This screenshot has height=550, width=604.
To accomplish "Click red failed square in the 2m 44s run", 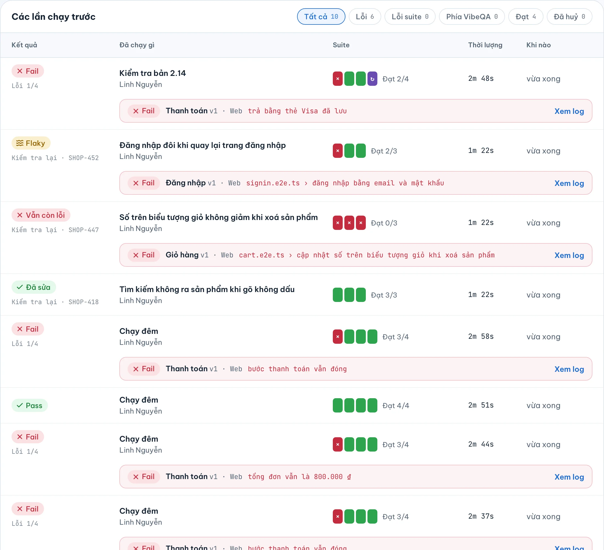I will pyautogui.click(x=338, y=445).
